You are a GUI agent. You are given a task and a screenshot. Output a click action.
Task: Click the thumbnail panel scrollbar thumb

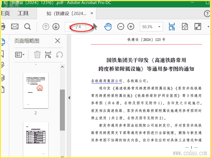pyautogui.click(x=62, y=110)
